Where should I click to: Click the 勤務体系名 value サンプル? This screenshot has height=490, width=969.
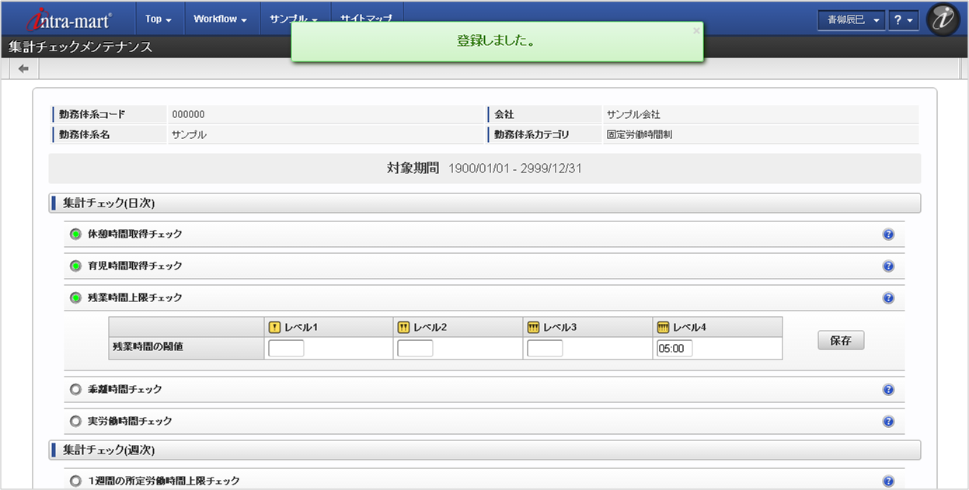(x=189, y=134)
